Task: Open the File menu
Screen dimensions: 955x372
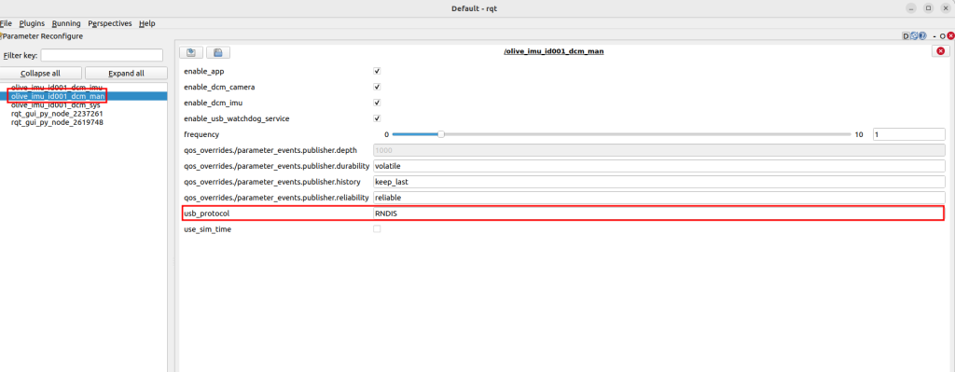Action: (x=7, y=23)
